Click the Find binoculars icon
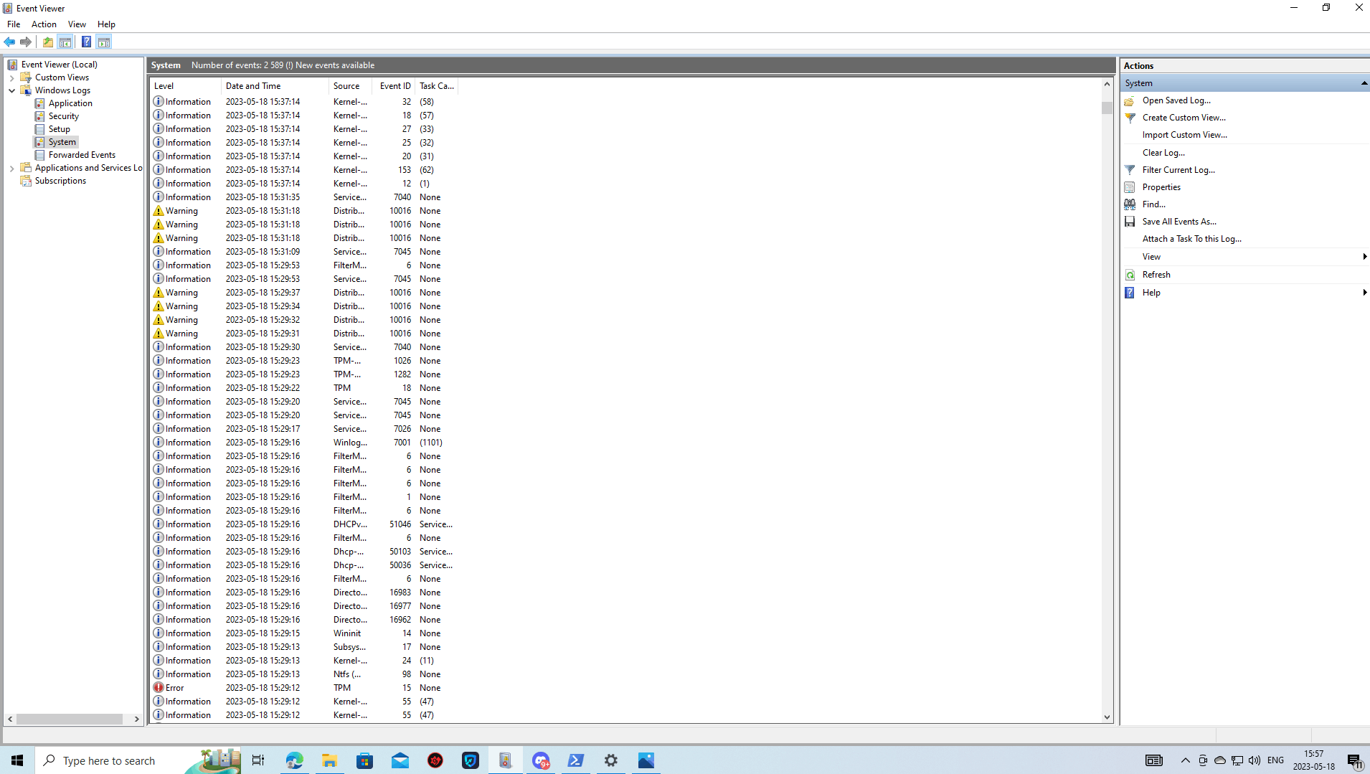The height and width of the screenshot is (774, 1370). (1130, 204)
